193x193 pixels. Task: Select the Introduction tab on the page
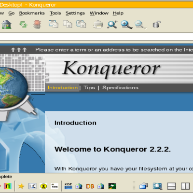point(63,88)
